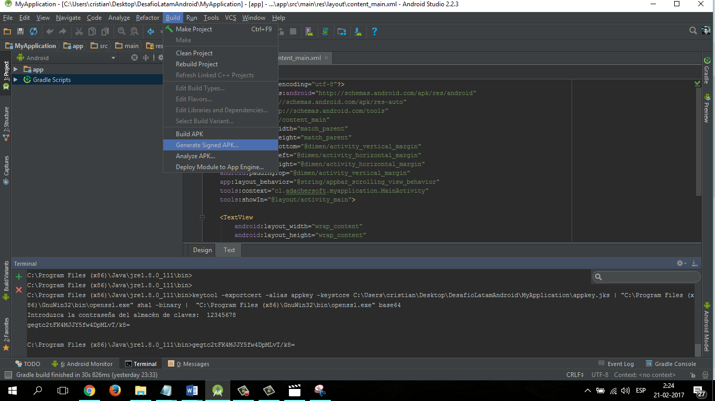Choose Make Project from Build menu
Viewport: 715px width, 401px height.
tap(220, 29)
